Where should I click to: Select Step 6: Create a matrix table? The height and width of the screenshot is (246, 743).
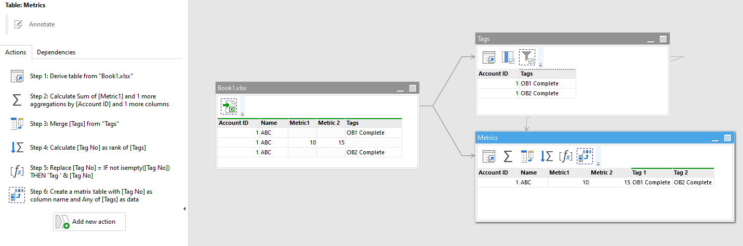coord(91,195)
